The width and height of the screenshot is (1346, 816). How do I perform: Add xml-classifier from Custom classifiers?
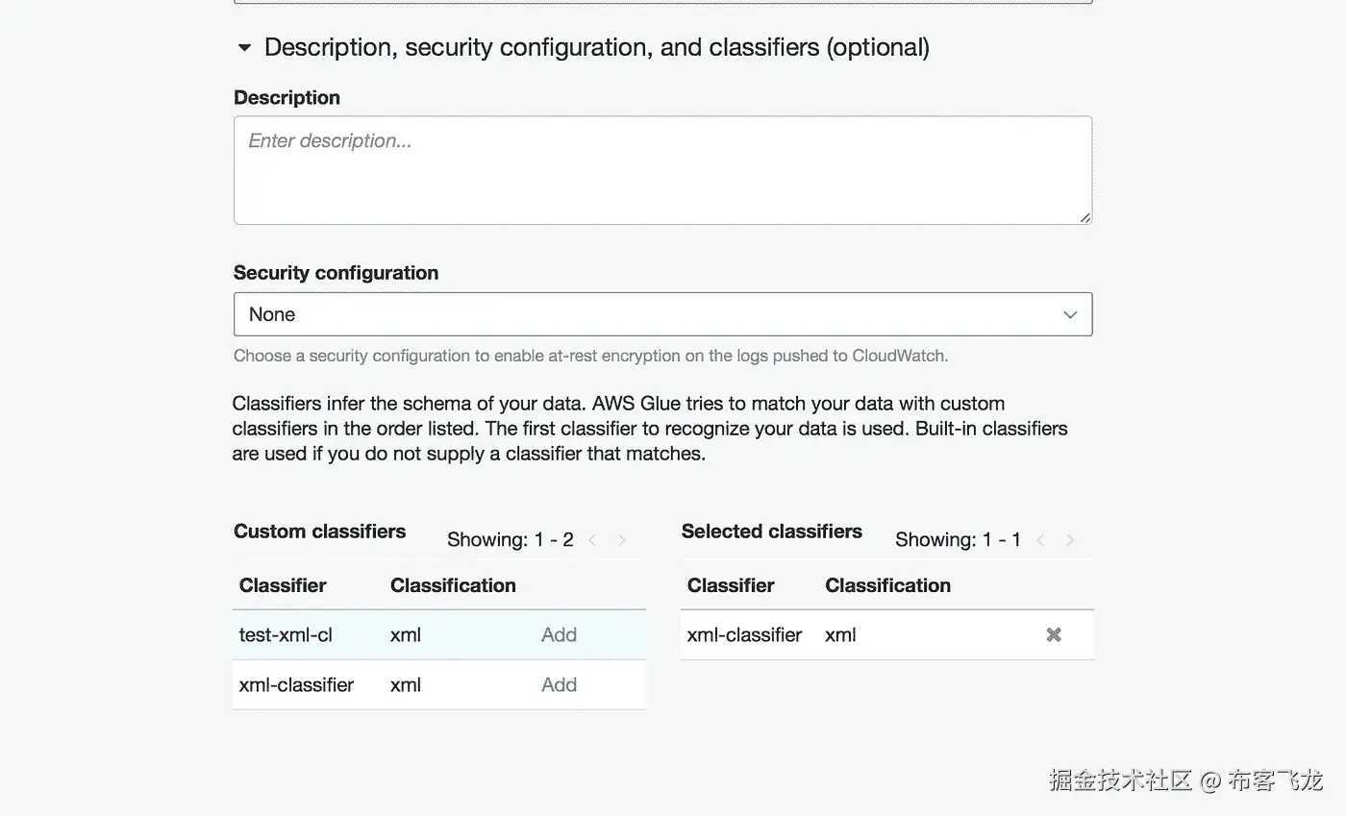(x=559, y=684)
